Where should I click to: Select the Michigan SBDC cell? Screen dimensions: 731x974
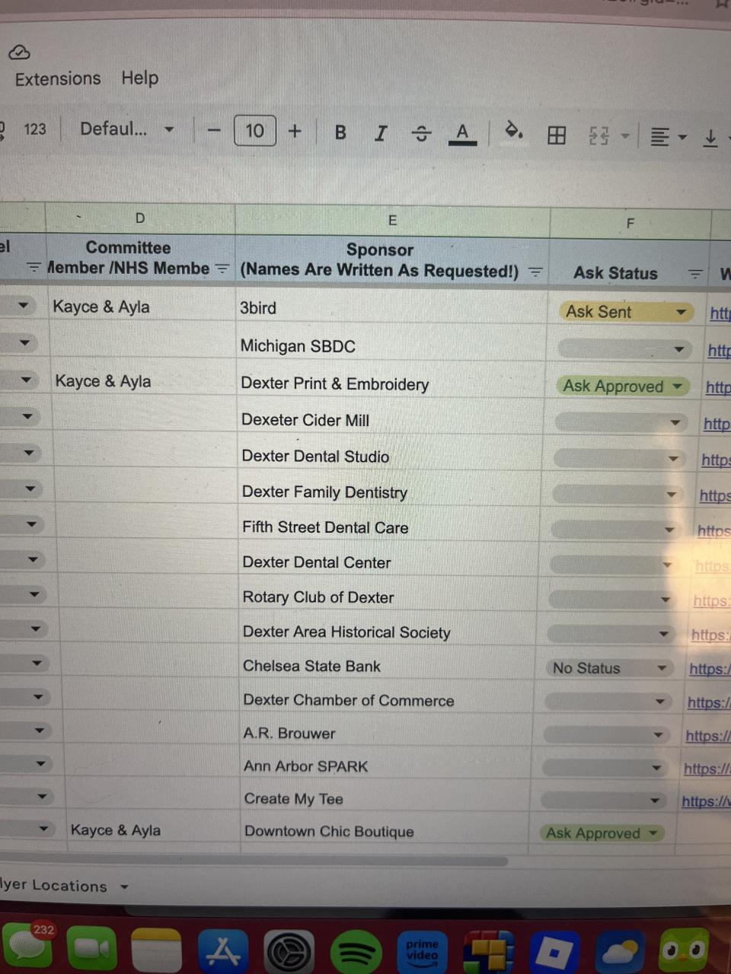coord(391,345)
